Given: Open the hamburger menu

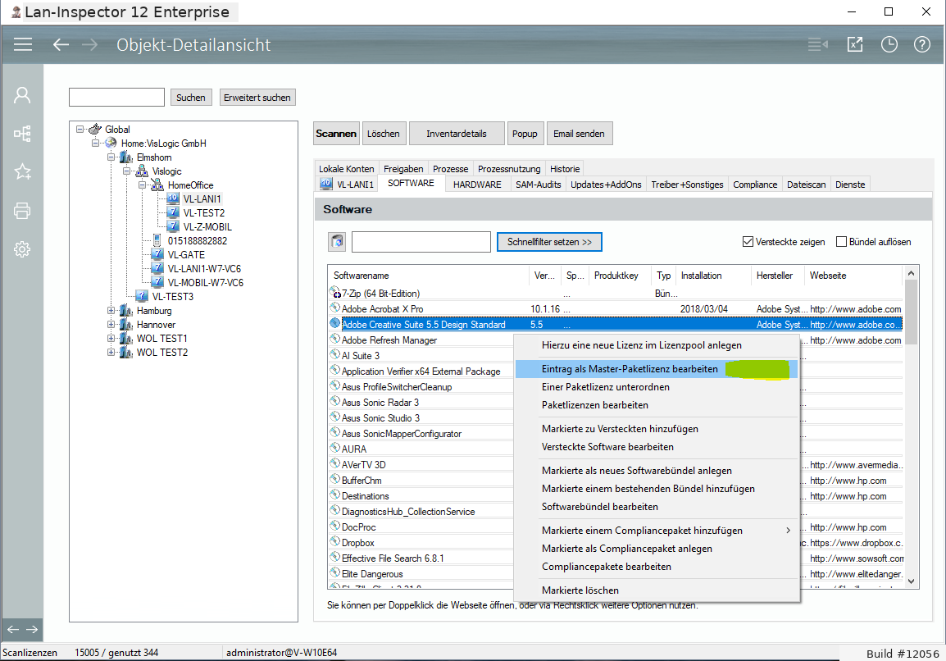Looking at the screenshot, I should coord(23,44).
